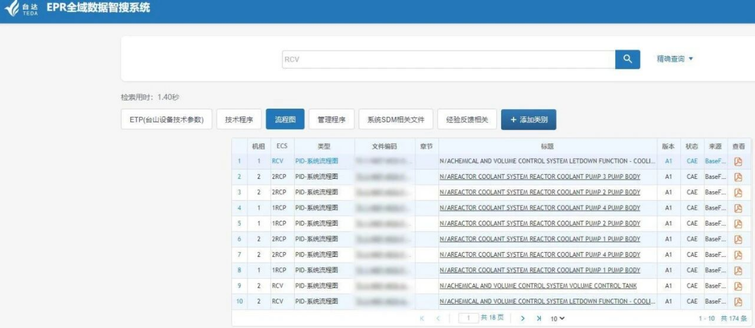The height and width of the screenshot is (328, 755).
Task: Switch to 技术程序 category
Action: pos(239,120)
